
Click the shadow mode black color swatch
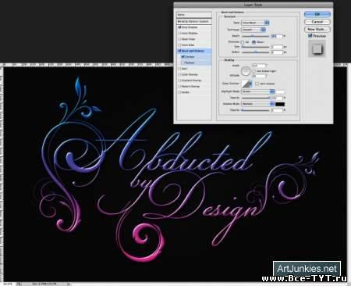click(280, 104)
